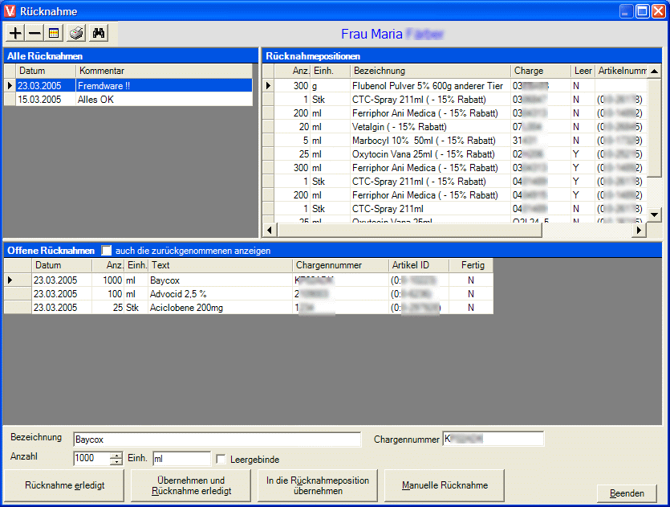Click the Chargennummer input field

point(493,439)
